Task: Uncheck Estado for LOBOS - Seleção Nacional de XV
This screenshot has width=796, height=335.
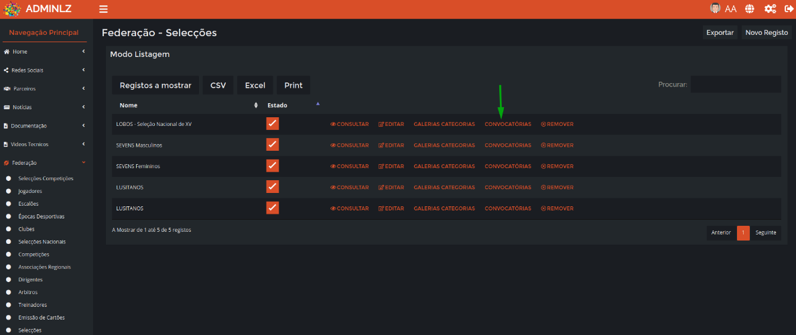Action: pos(273,124)
